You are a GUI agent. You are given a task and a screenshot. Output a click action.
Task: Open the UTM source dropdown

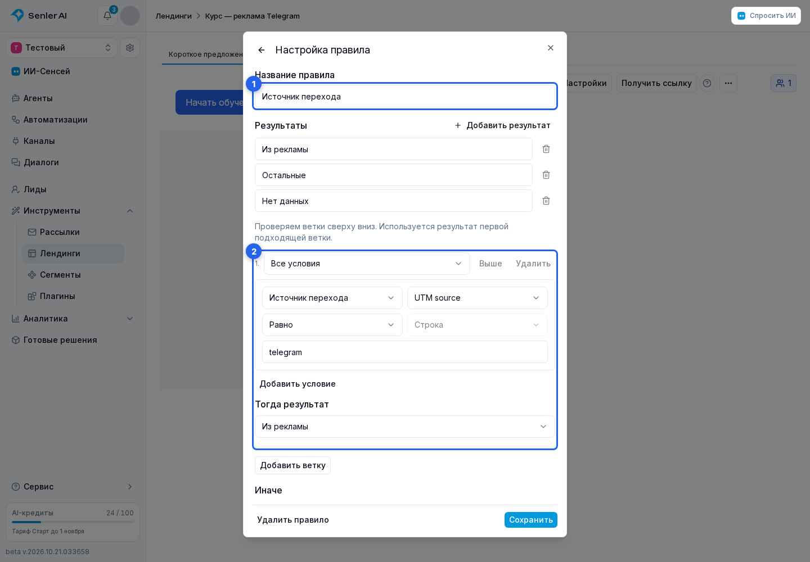[478, 298]
